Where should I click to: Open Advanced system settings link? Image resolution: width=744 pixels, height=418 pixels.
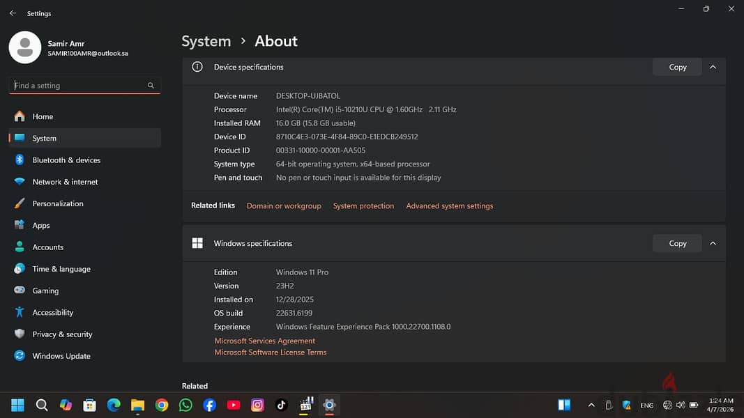click(449, 206)
